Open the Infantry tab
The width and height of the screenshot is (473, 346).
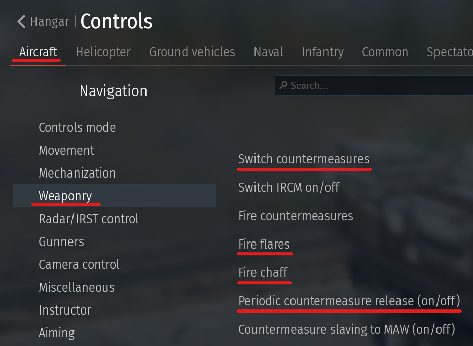[322, 52]
